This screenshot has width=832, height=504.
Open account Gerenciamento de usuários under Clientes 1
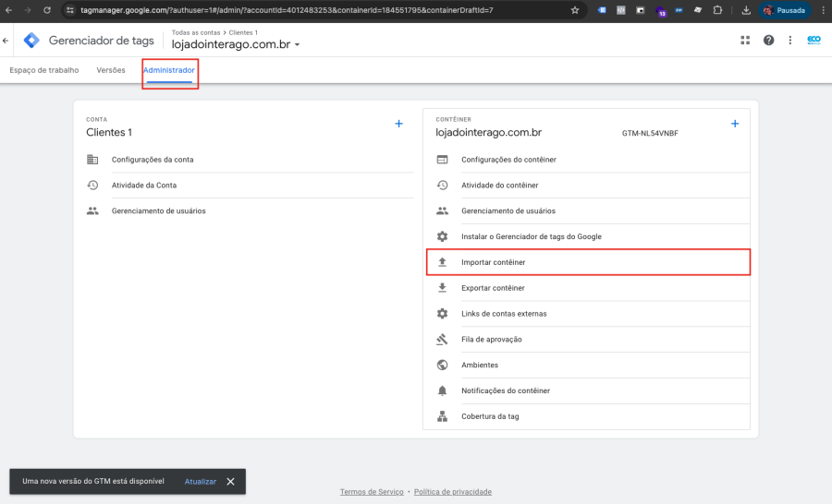158,211
